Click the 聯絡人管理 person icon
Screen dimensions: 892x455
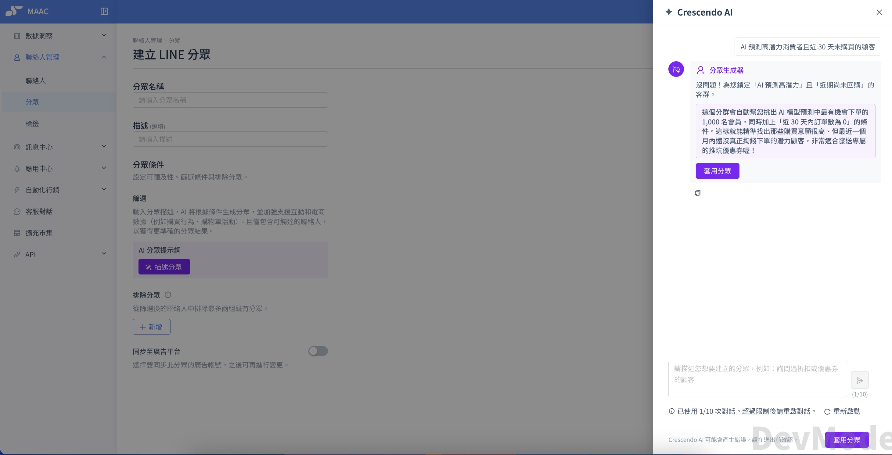coord(17,57)
